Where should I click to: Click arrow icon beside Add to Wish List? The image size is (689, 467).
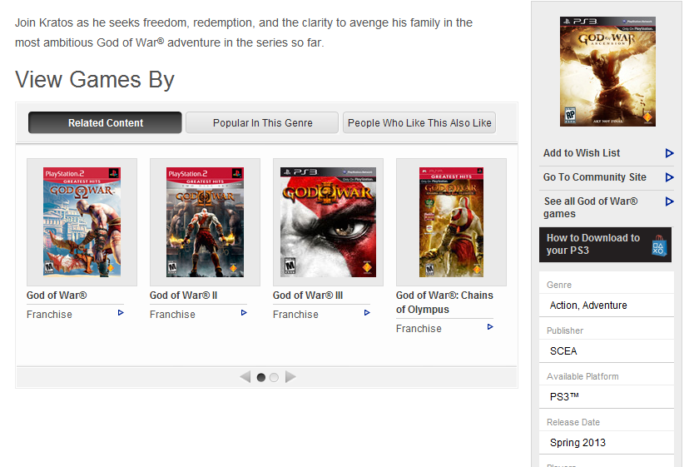(x=669, y=153)
